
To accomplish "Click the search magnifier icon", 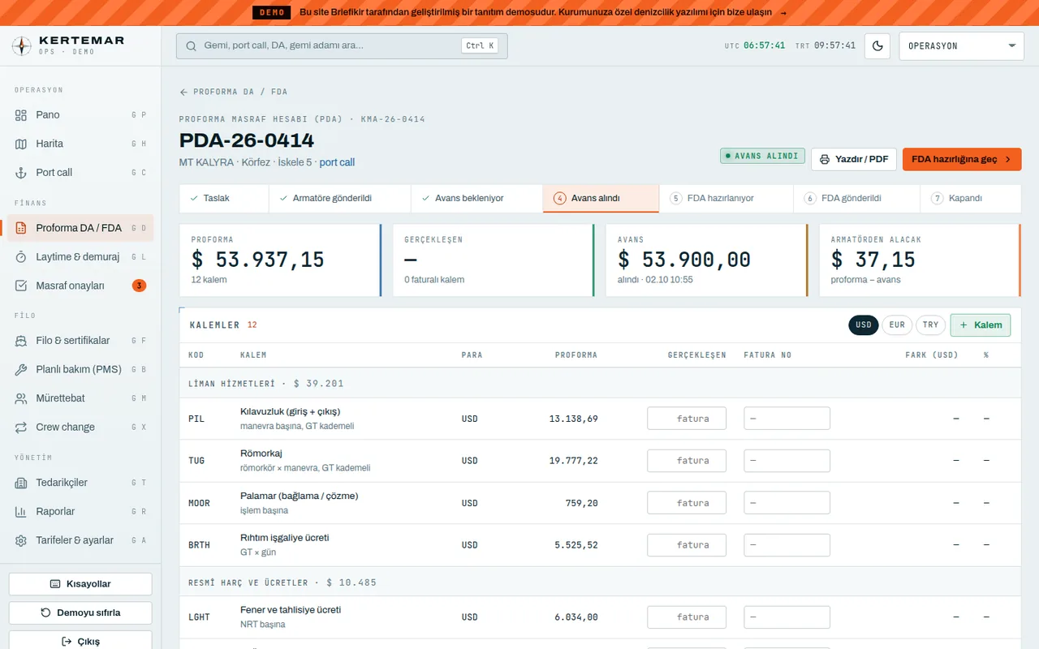I will [192, 46].
